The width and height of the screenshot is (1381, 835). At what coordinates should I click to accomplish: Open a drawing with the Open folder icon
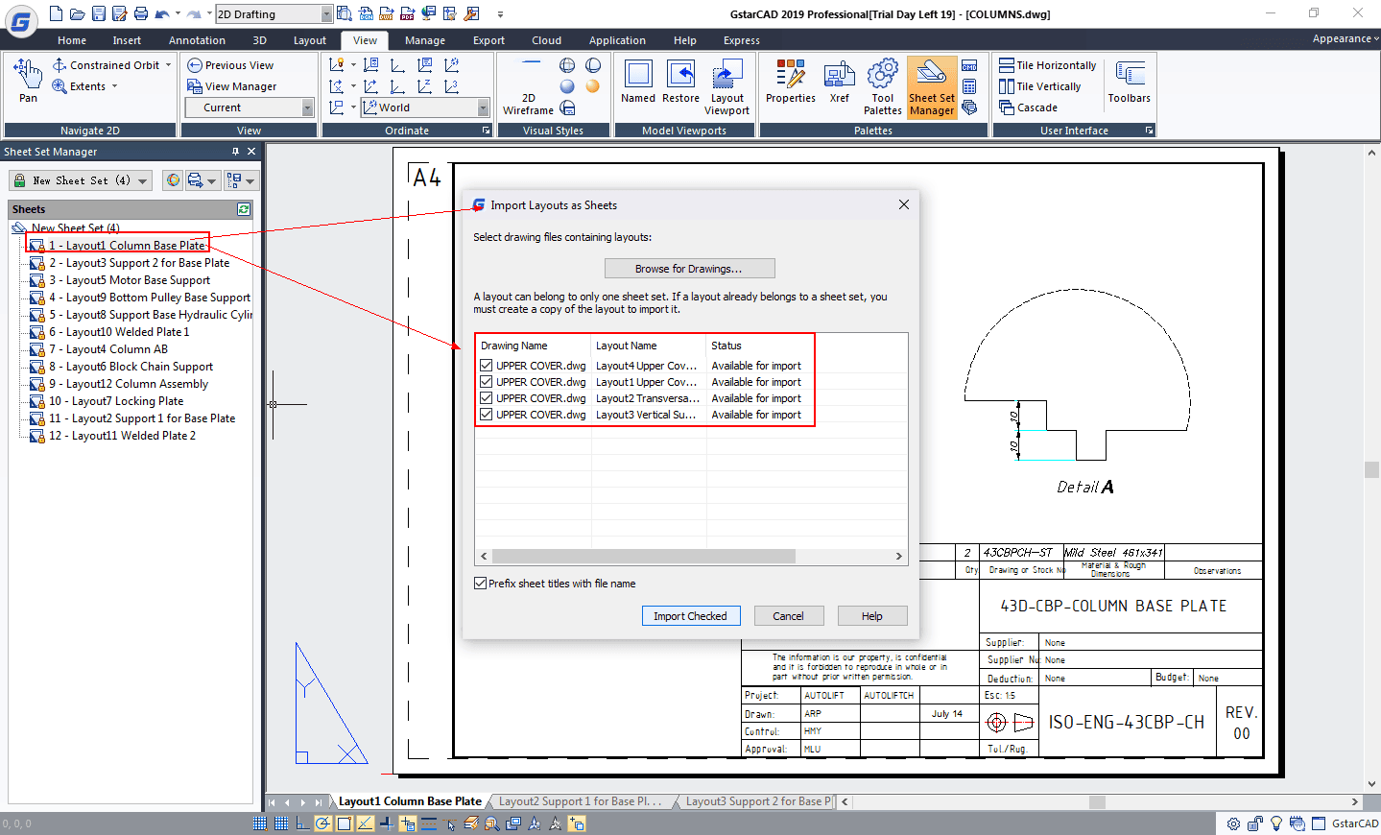click(77, 13)
